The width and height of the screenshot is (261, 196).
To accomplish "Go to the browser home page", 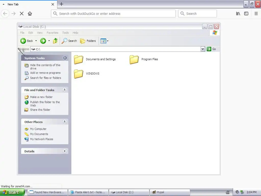I will 30,14.
